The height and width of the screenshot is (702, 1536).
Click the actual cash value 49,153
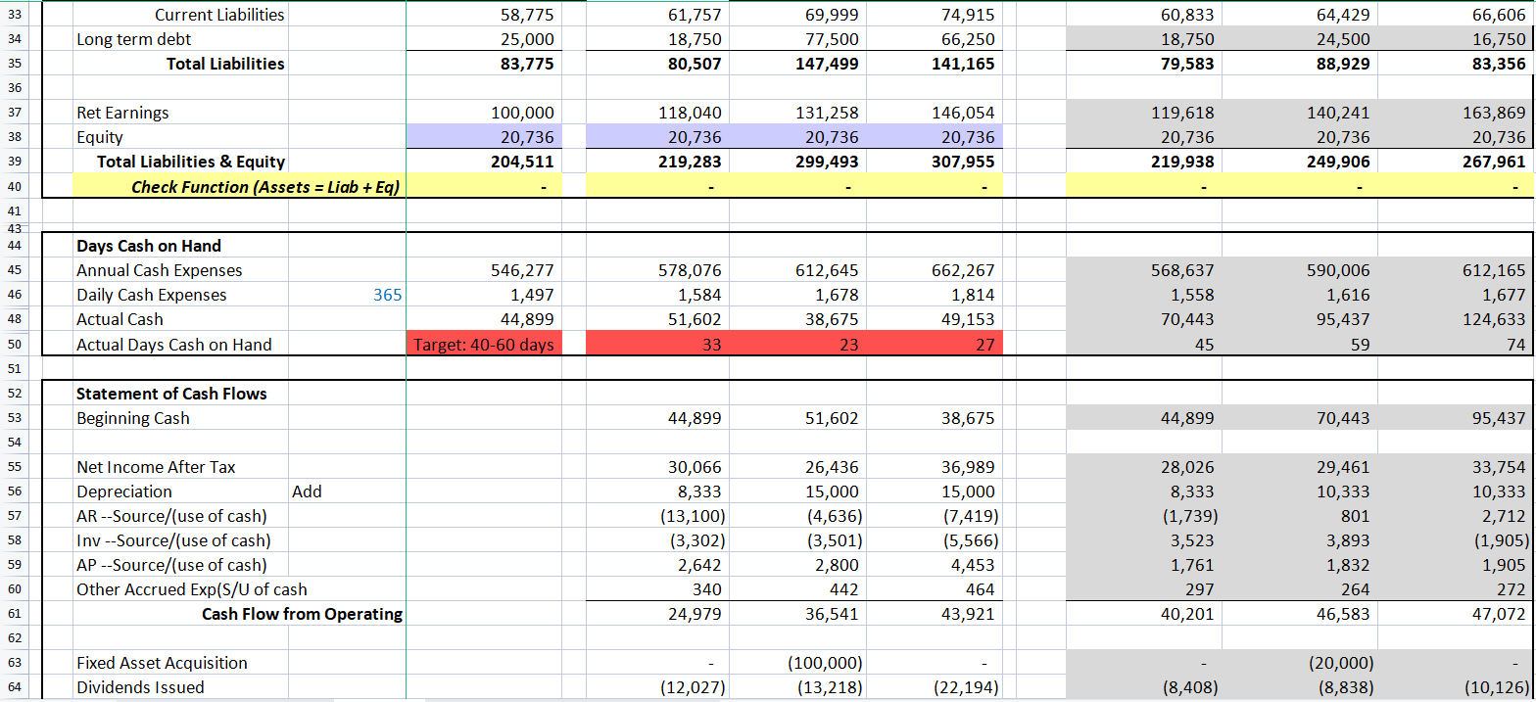coord(967,319)
